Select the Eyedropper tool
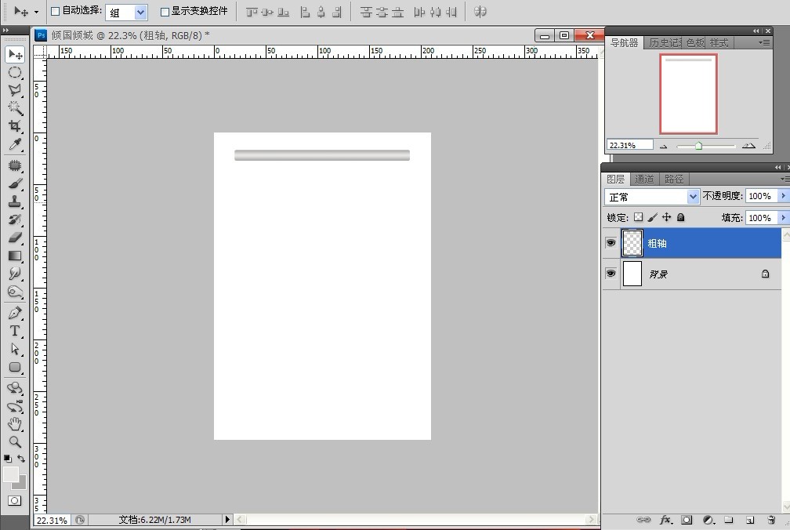This screenshot has width=790, height=530. click(15, 145)
